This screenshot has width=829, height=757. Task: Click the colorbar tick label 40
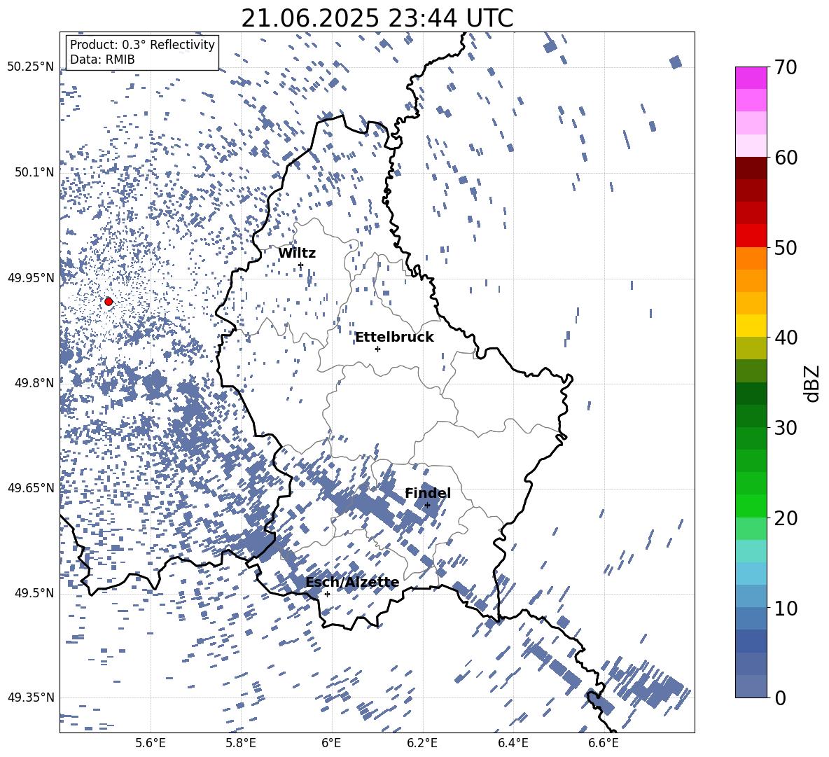(x=786, y=338)
